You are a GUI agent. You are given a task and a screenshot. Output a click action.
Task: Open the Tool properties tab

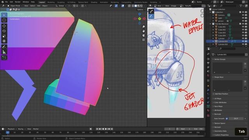pos(208,54)
